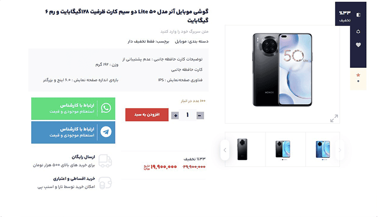
Task: Click the red add to cart button
Action: [147, 115]
